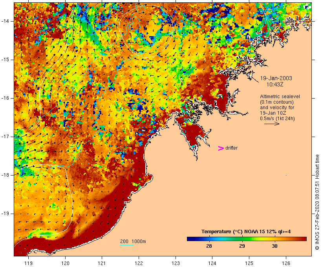Click the 28 tick label on colorbar
322x267 pixels.
pyautogui.click(x=209, y=246)
